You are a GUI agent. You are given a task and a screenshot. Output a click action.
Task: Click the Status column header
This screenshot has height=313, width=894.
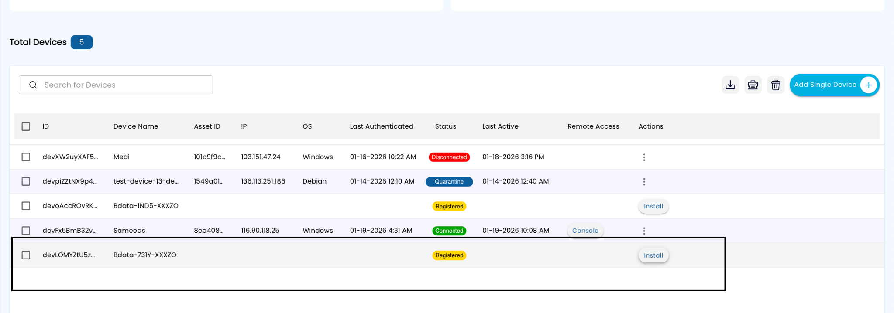(446, 126)
